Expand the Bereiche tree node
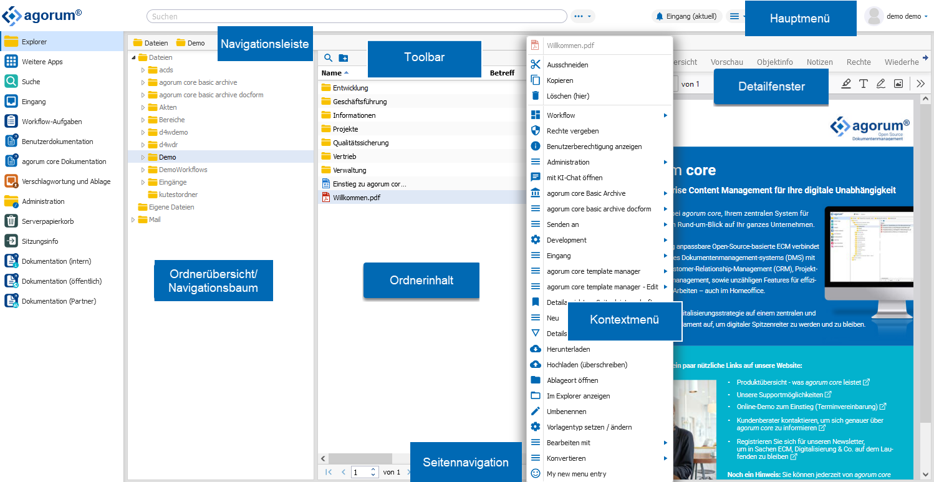934x482 pixels. coord(143,120)
